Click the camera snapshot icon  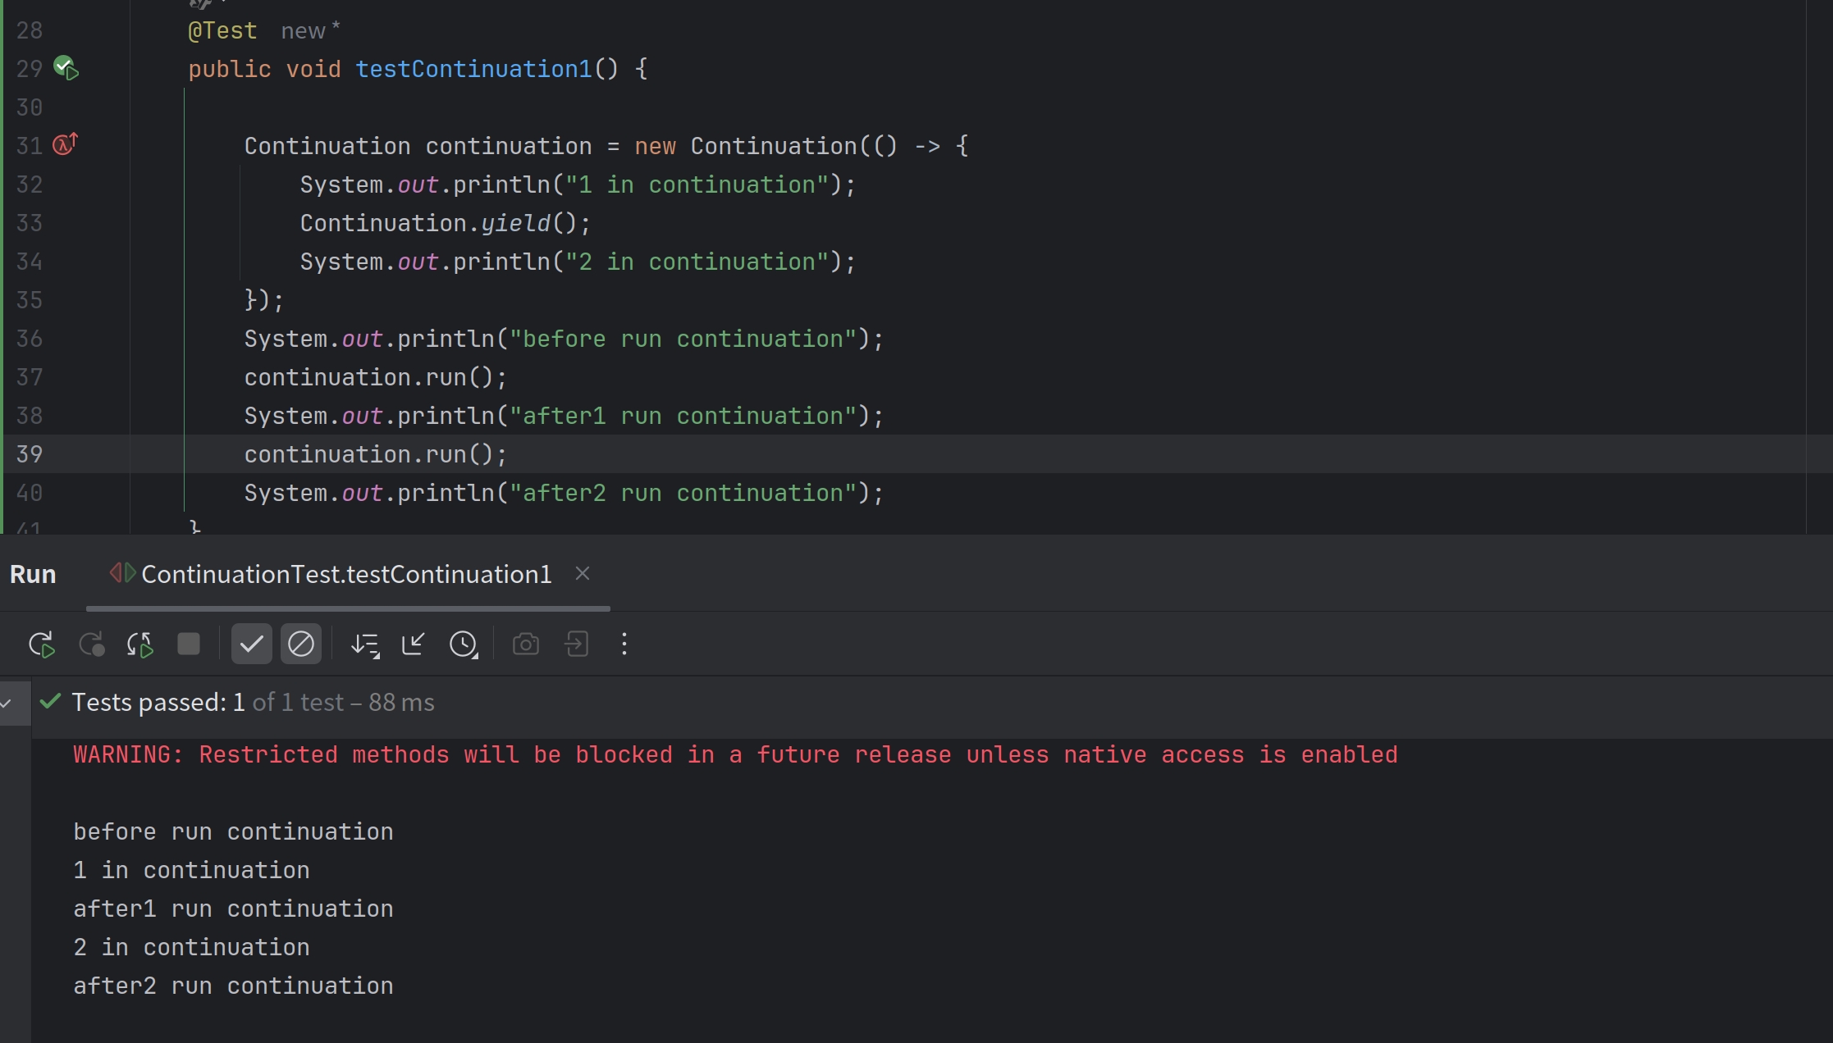pyautogui.click(x=526, y=644)
